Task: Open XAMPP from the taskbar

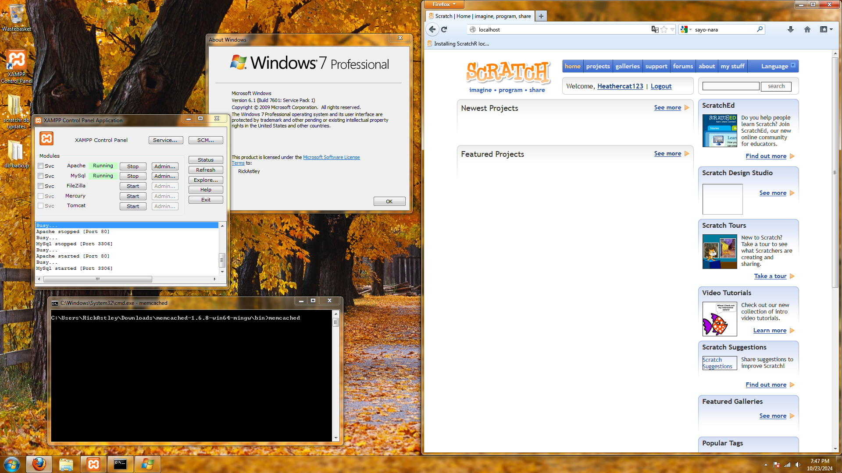Action: coord(93,464)
